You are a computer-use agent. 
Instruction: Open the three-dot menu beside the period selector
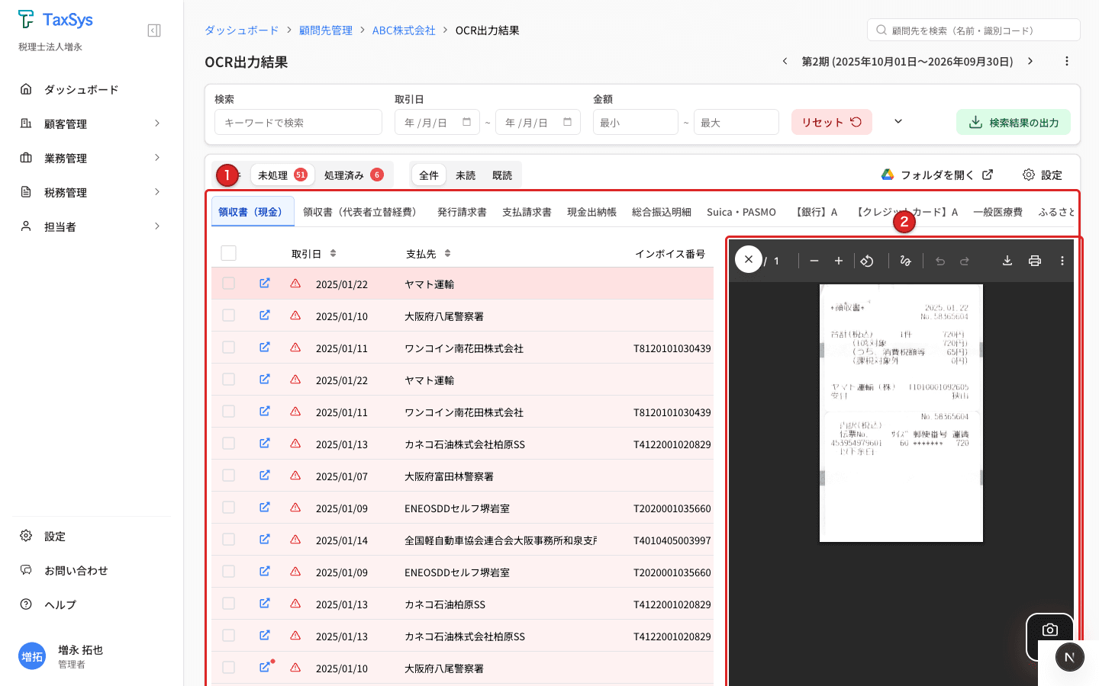coord(1067,61)
